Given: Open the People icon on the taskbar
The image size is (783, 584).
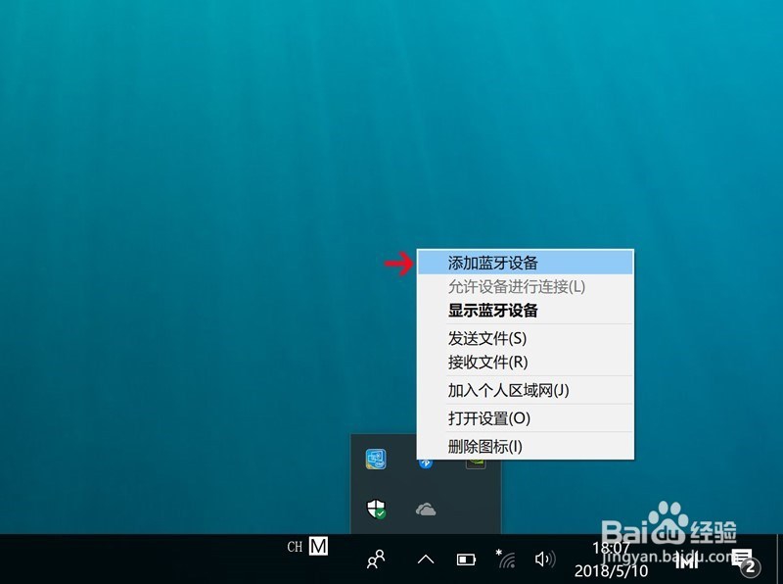Looking at the screenshot, I should pyautogui.click(x=376, y=559).
